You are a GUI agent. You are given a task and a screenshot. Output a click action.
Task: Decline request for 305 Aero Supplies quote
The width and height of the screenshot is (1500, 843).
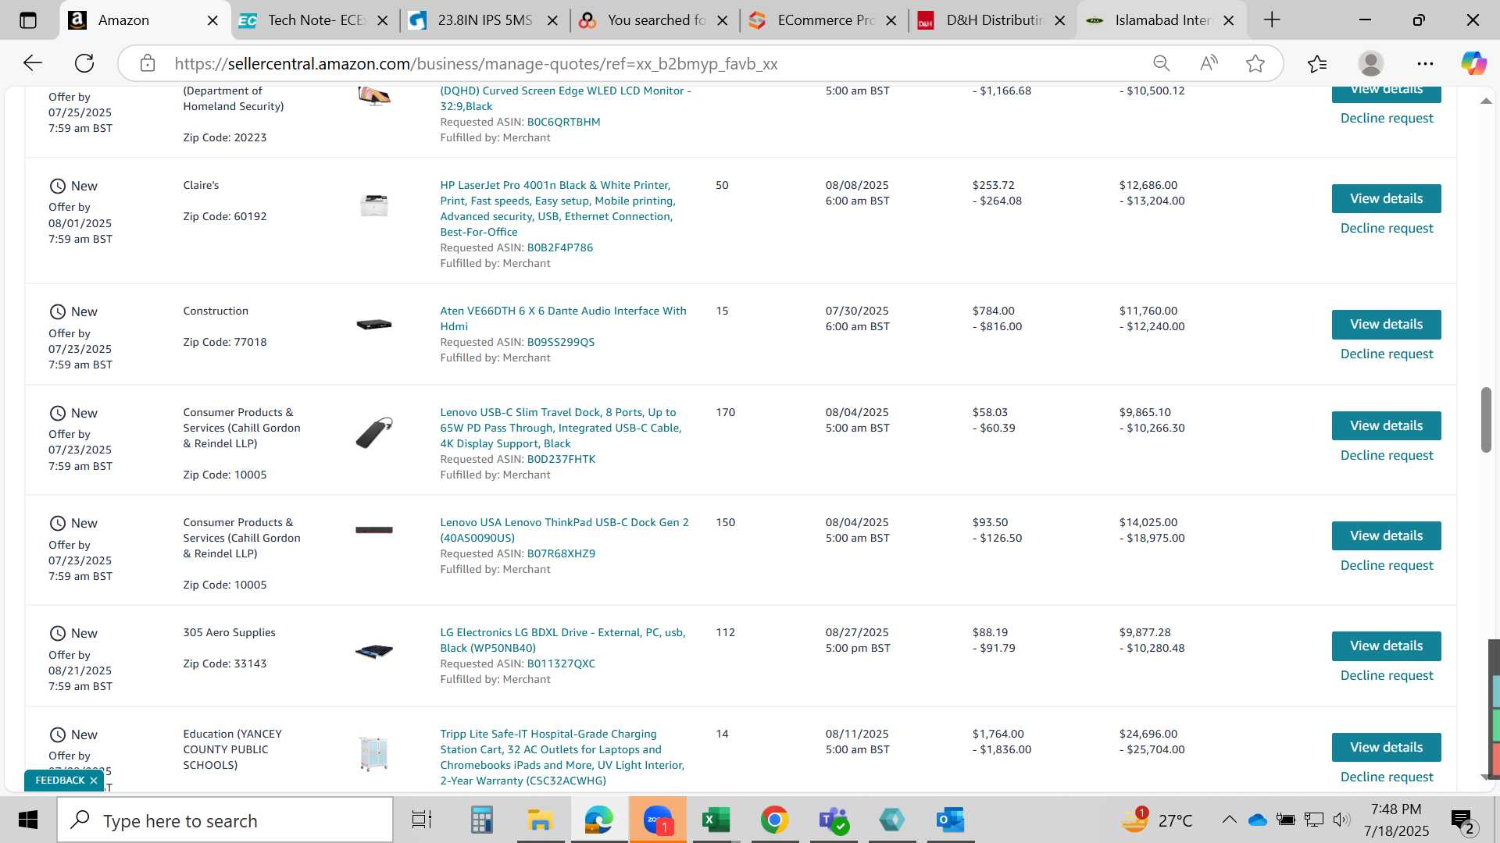point(1387,676)
